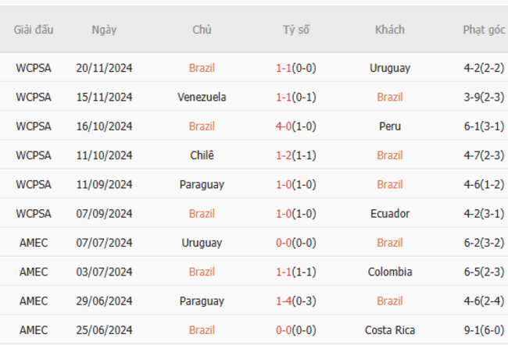The image size is (508, 345).
Task: Select the 20/11/2024 match date
Action: [104, 68]
